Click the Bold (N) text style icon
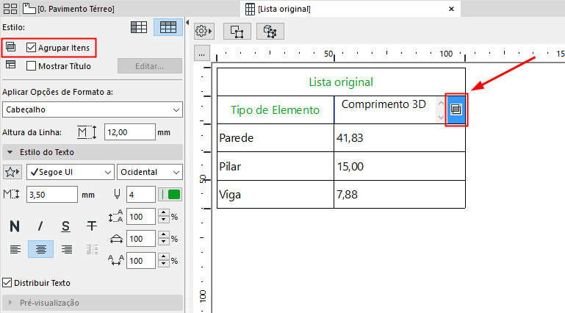The height and width of the screenshot is (313, 565). (15, 226)
